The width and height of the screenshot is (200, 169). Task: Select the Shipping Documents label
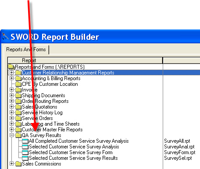pyautogui.click(x=43, y=95)
